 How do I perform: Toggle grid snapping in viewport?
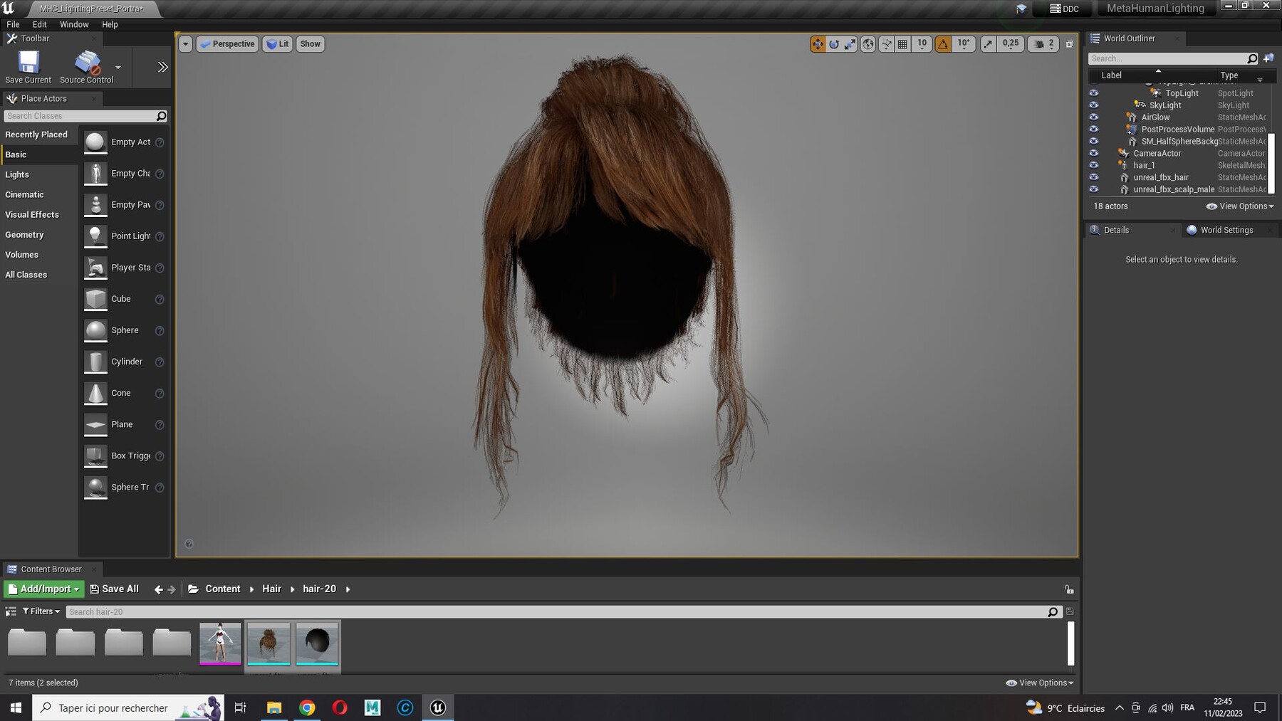tap(902, 44)
